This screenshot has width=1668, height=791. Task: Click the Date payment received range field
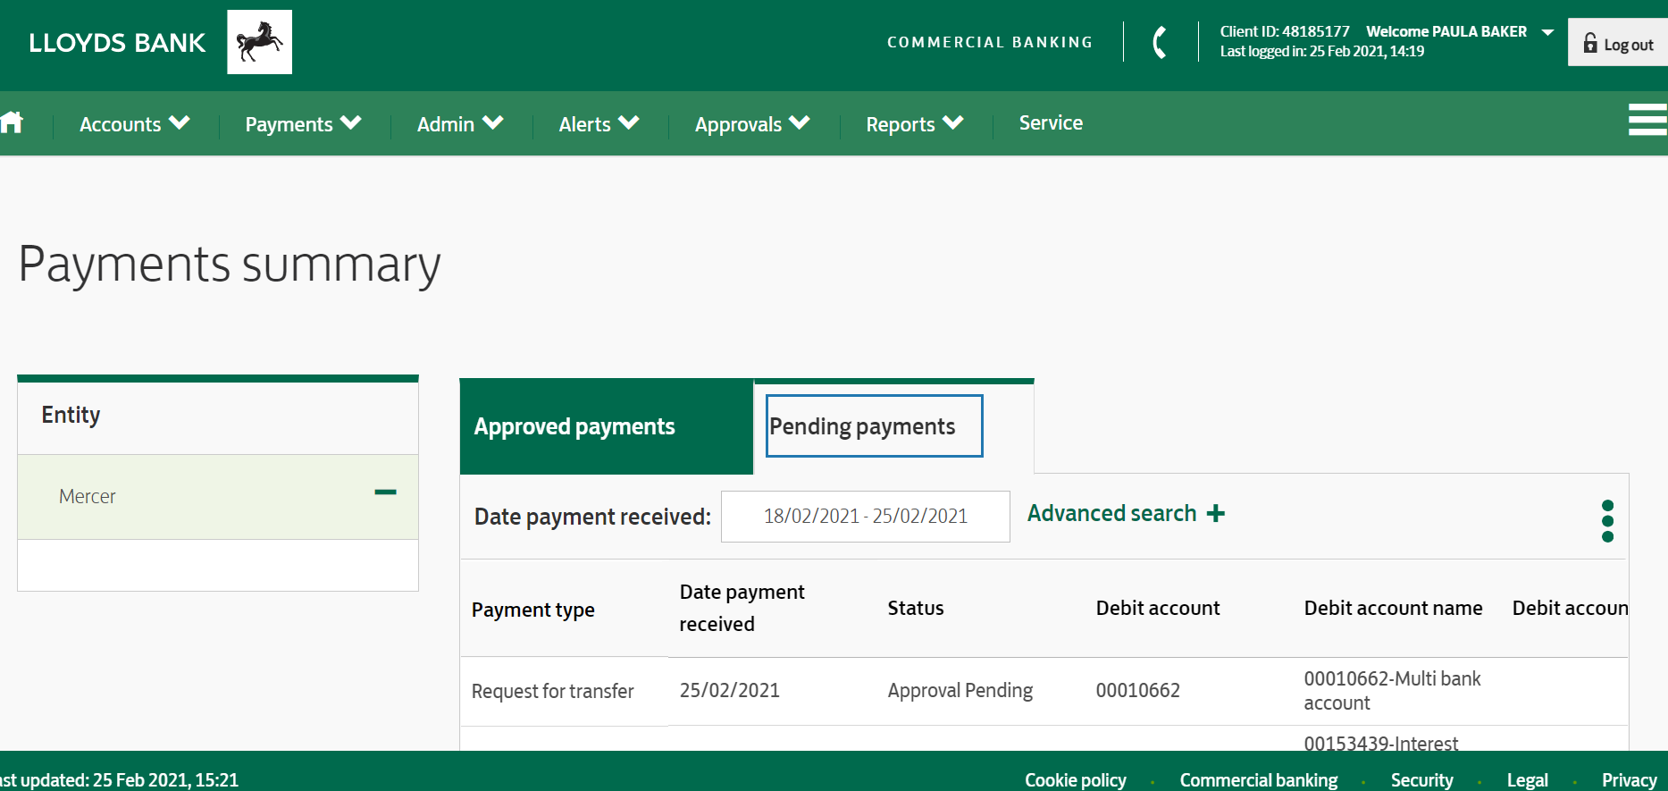click(866, 517)
